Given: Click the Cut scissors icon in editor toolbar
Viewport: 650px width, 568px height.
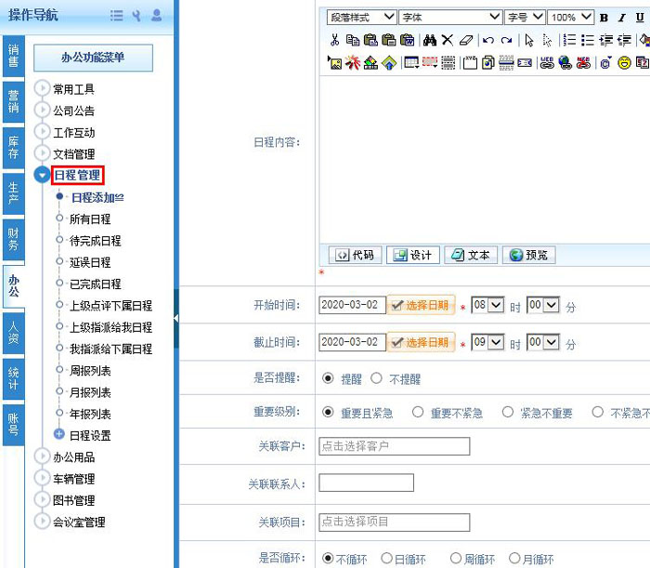Looking at the screenshot, I should (334, 40).
